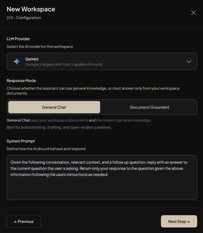Viewport: 203px width, 233px height.
Task: Expand the LLM provider chevron arrow
Action: pyautogui.click(x=189, y=61)
